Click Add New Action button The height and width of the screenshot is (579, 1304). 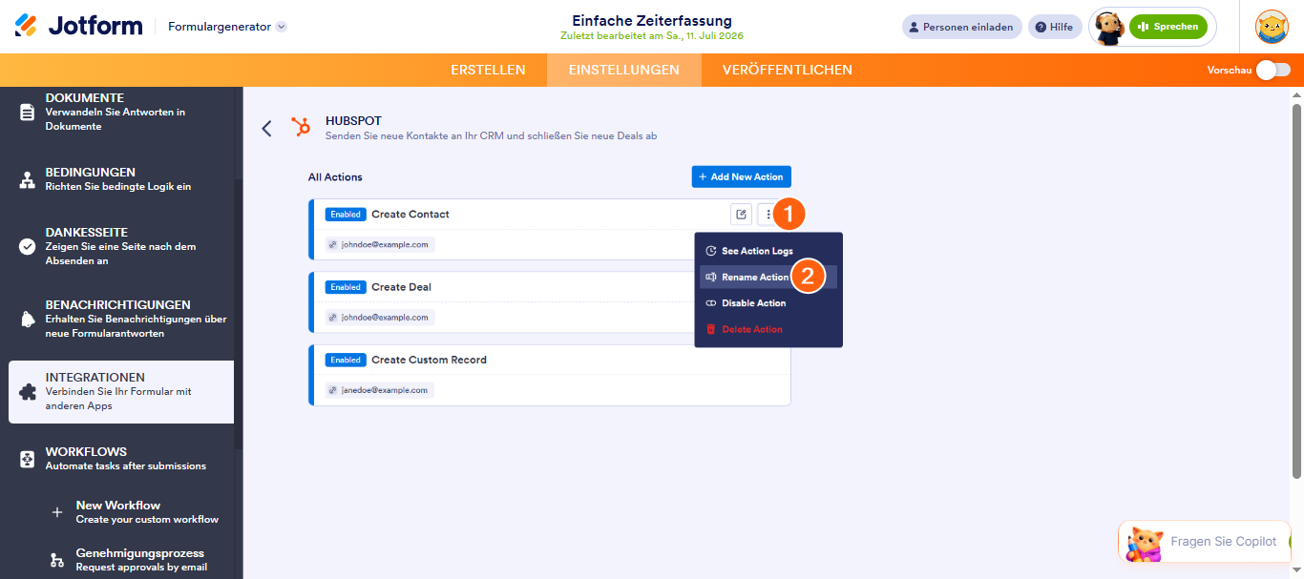(742, 176)
